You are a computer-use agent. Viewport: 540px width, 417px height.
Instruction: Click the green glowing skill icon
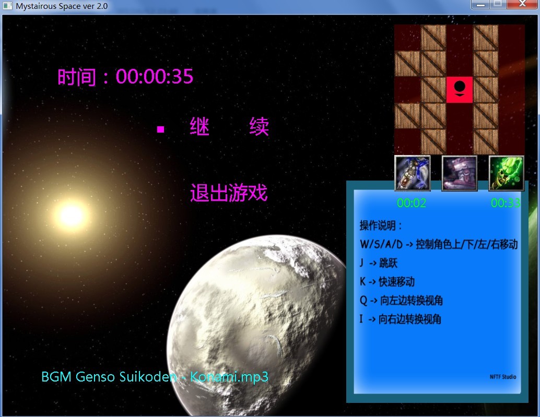click(x=506, y=173)
